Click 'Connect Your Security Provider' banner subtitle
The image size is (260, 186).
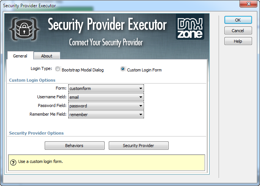106,42
